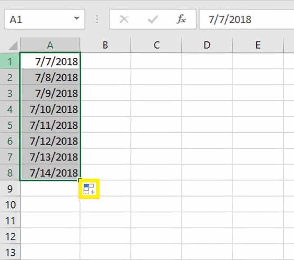Viewport: 294px width, 260px height.
Task: Click the Insert Function fx icon
Action: 181,19
